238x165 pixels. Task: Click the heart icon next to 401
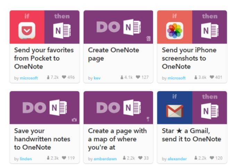coord(212,77)
